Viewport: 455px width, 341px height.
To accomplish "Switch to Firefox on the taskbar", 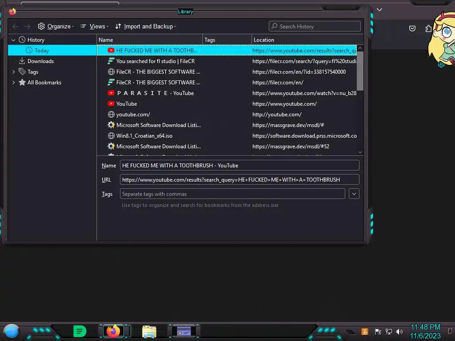I will coord(113,331).
